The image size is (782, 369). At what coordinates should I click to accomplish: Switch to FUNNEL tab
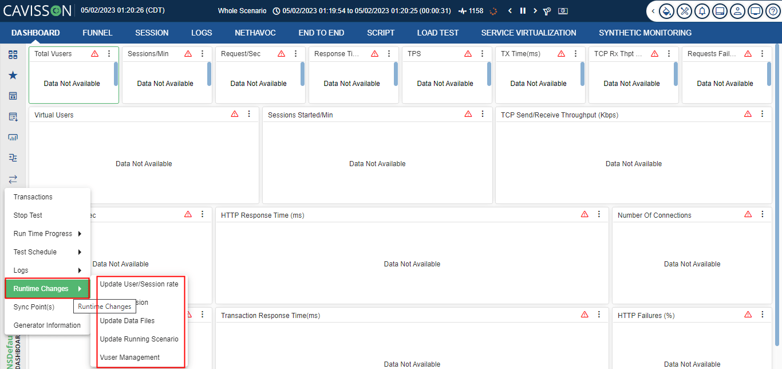(x=97, y=33)
